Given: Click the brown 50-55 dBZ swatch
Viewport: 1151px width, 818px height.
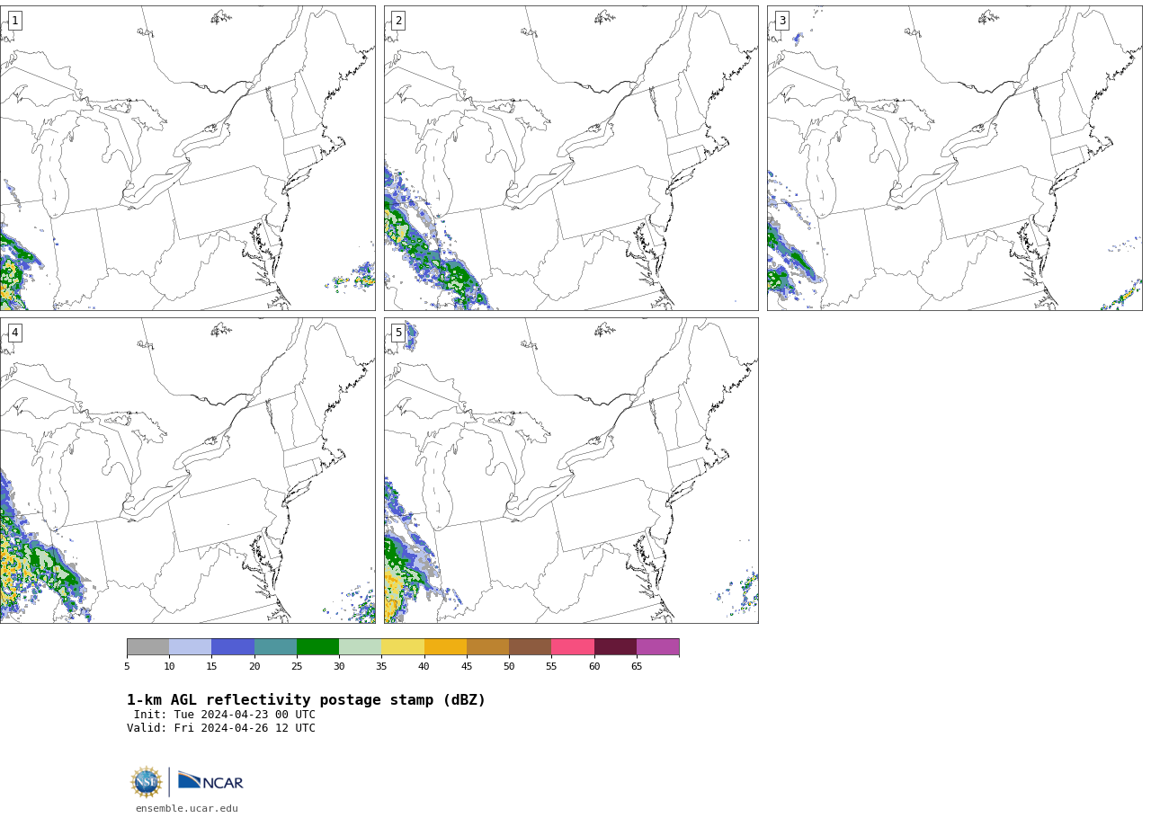Looking at the screenshot, I should pos(530,647).
